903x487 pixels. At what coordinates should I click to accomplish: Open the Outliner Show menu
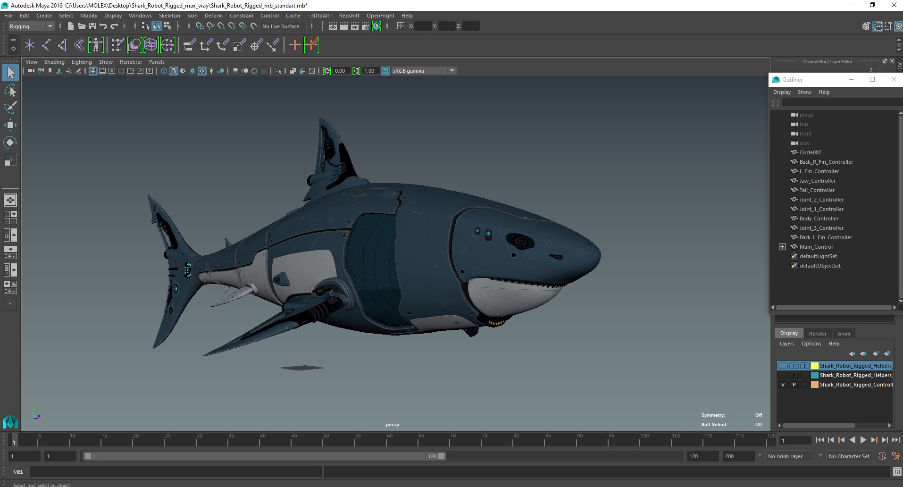tap(804, 92)
